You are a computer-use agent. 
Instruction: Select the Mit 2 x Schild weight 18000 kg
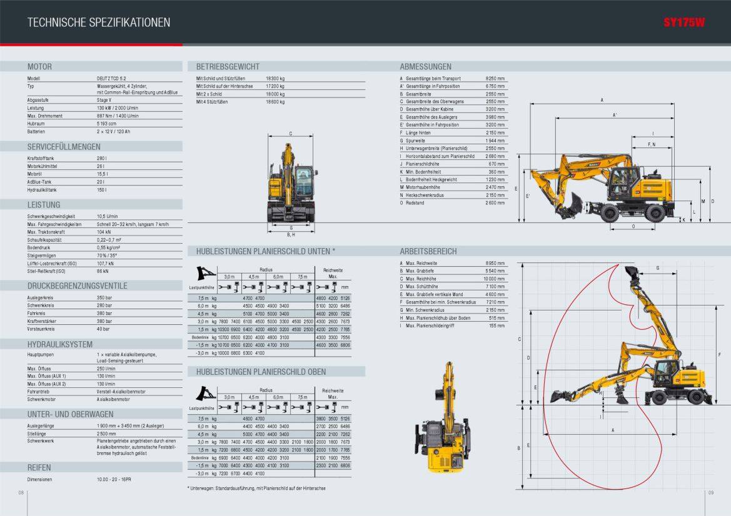click(x=275, y=94)
